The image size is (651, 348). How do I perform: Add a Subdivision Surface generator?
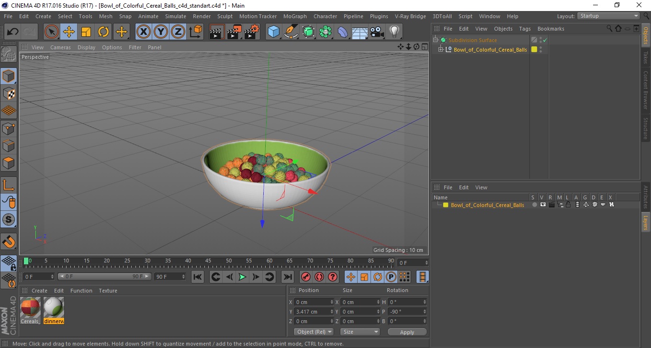(x=308, y=32)
